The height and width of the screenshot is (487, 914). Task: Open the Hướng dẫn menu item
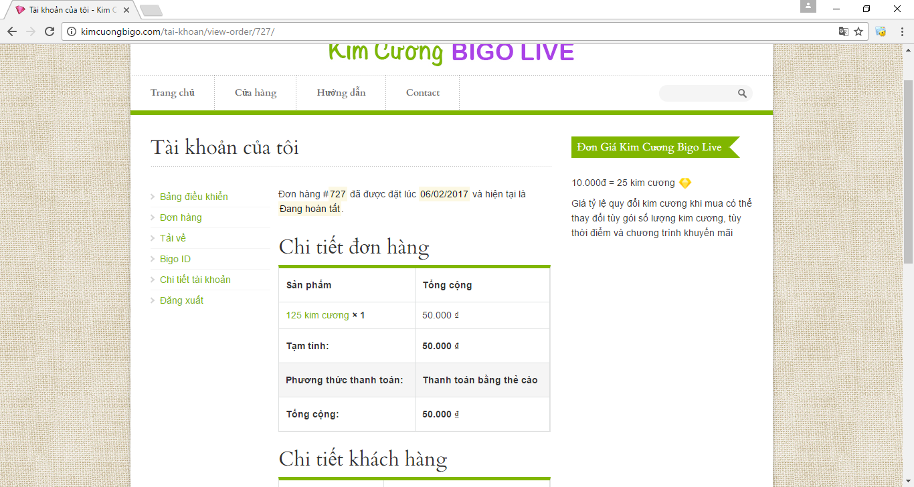[341, 93]
